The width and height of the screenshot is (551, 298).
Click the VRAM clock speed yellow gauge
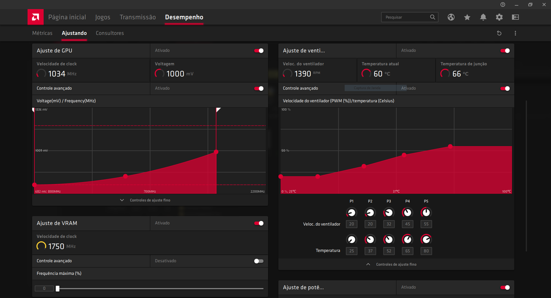pyautogui.click(x=41, y=246)
